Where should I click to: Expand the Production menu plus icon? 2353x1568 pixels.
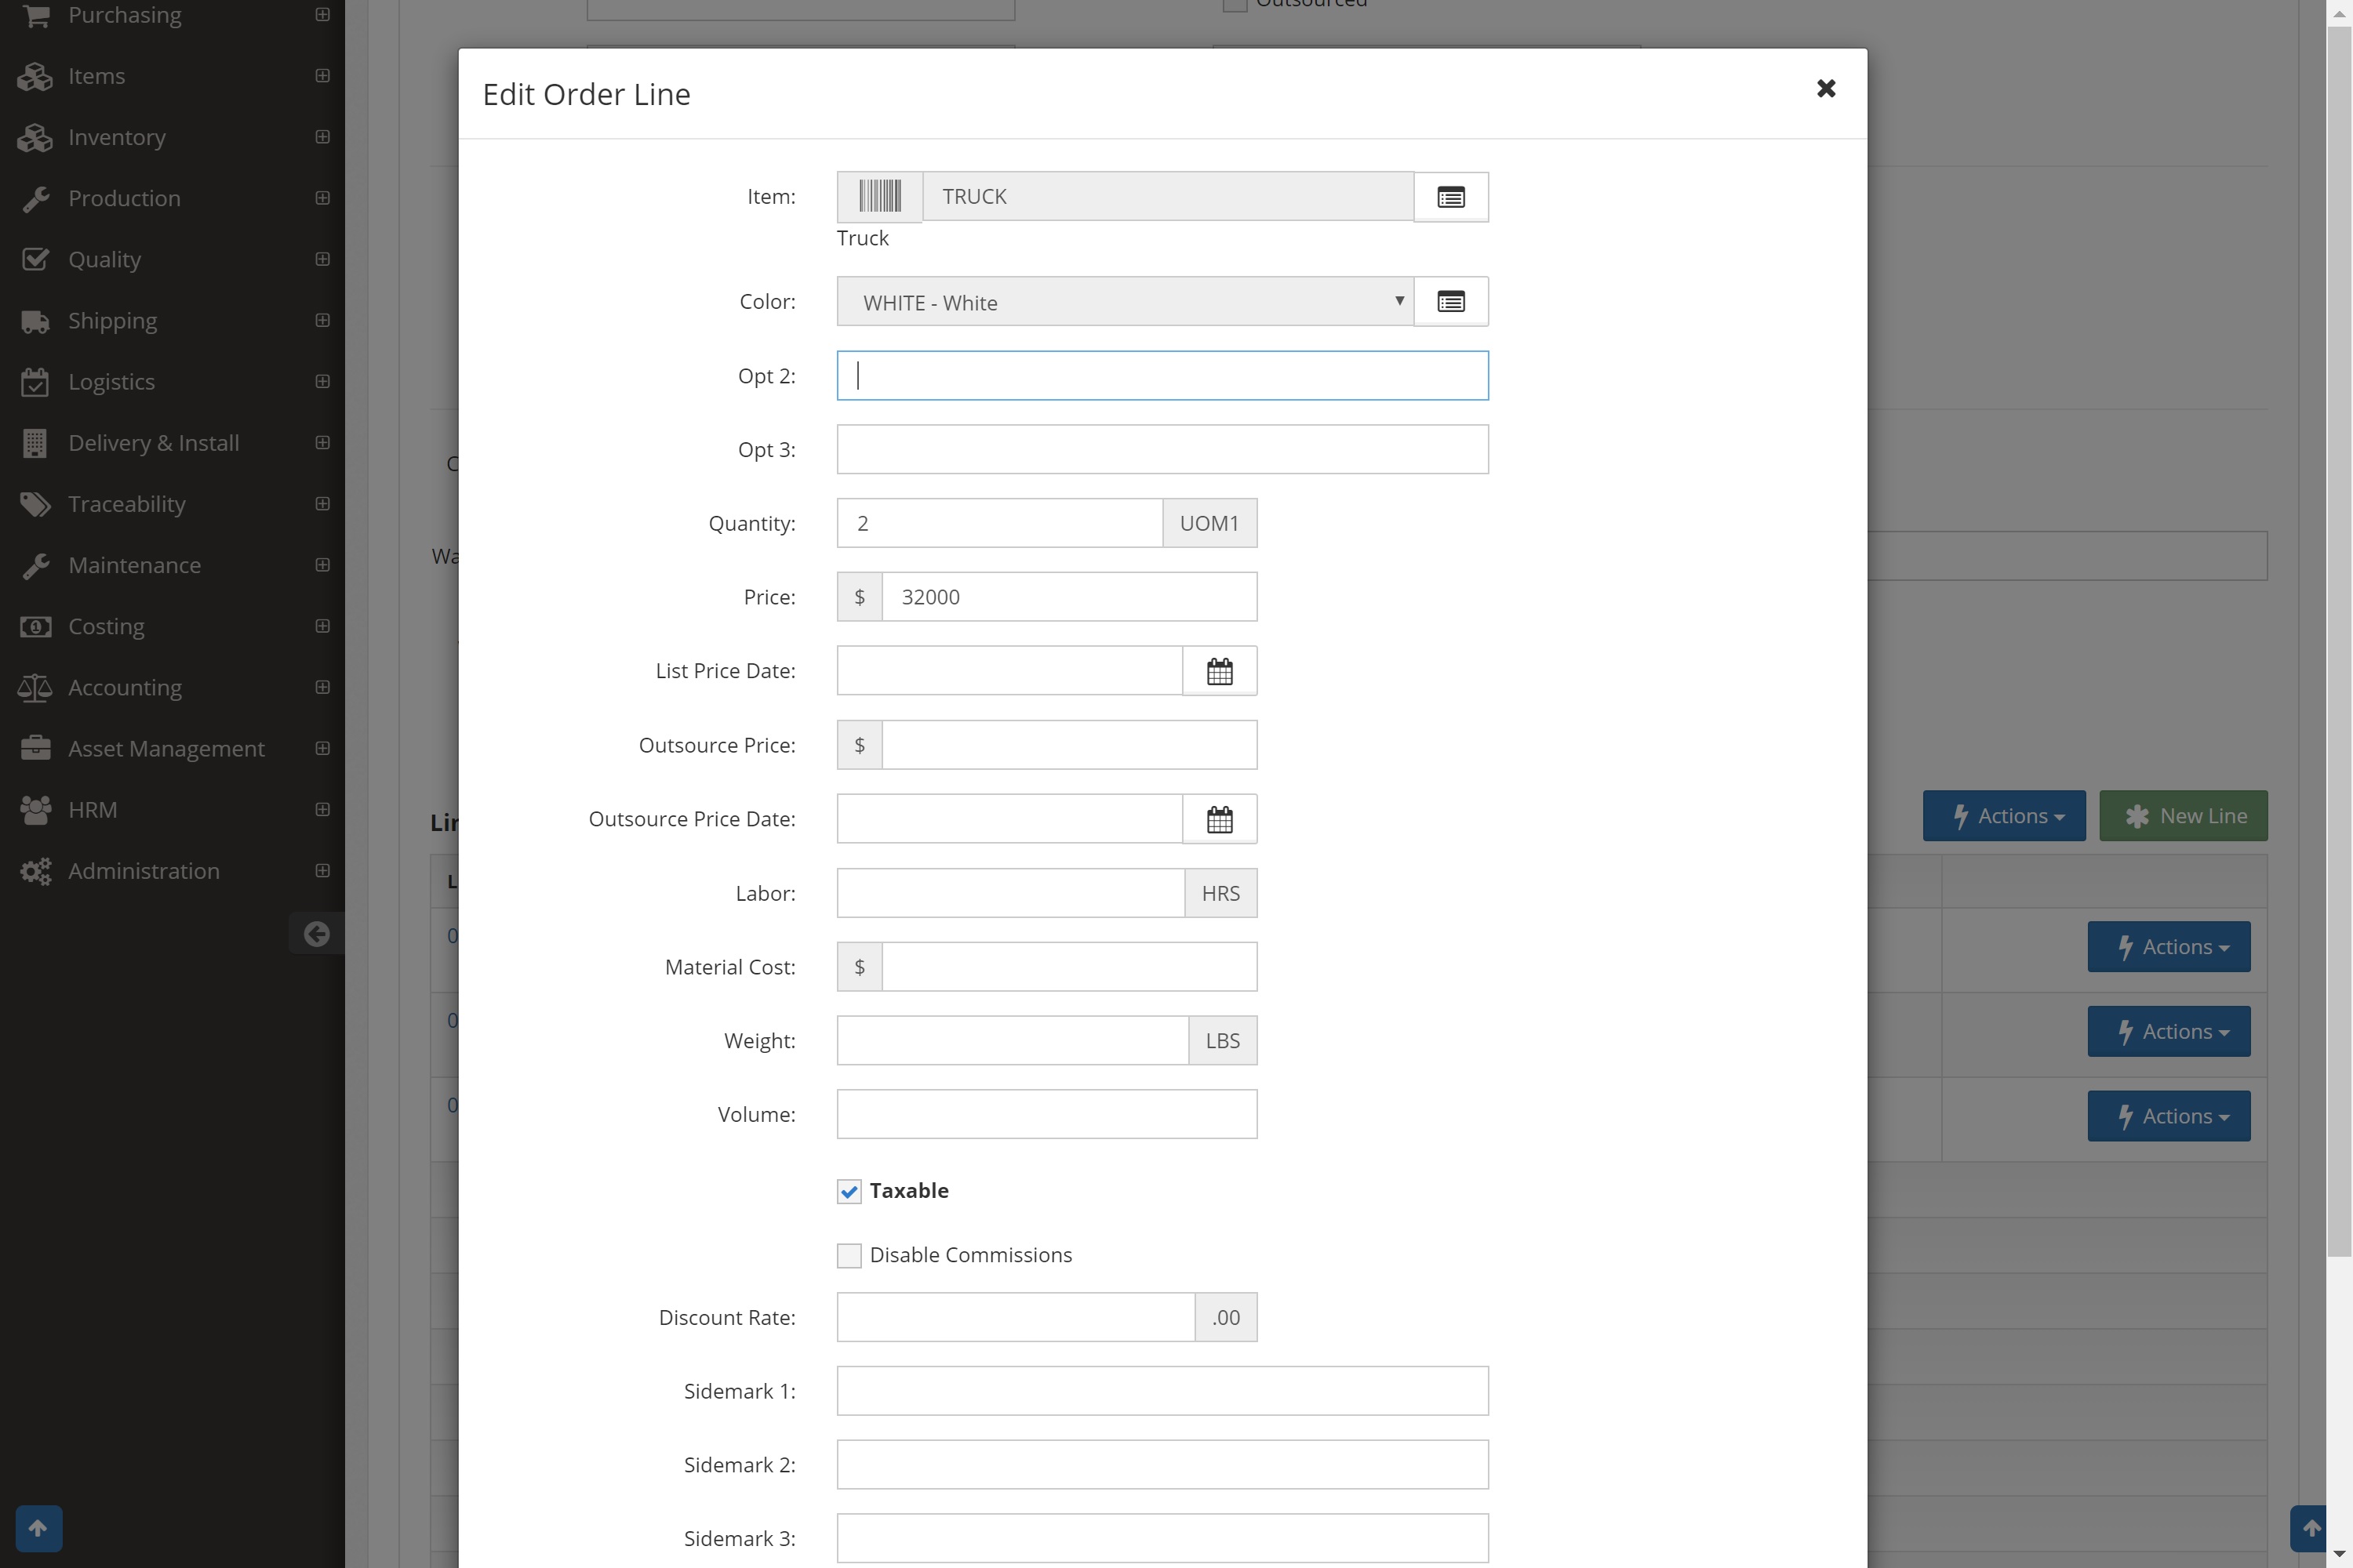coord(322,198)
